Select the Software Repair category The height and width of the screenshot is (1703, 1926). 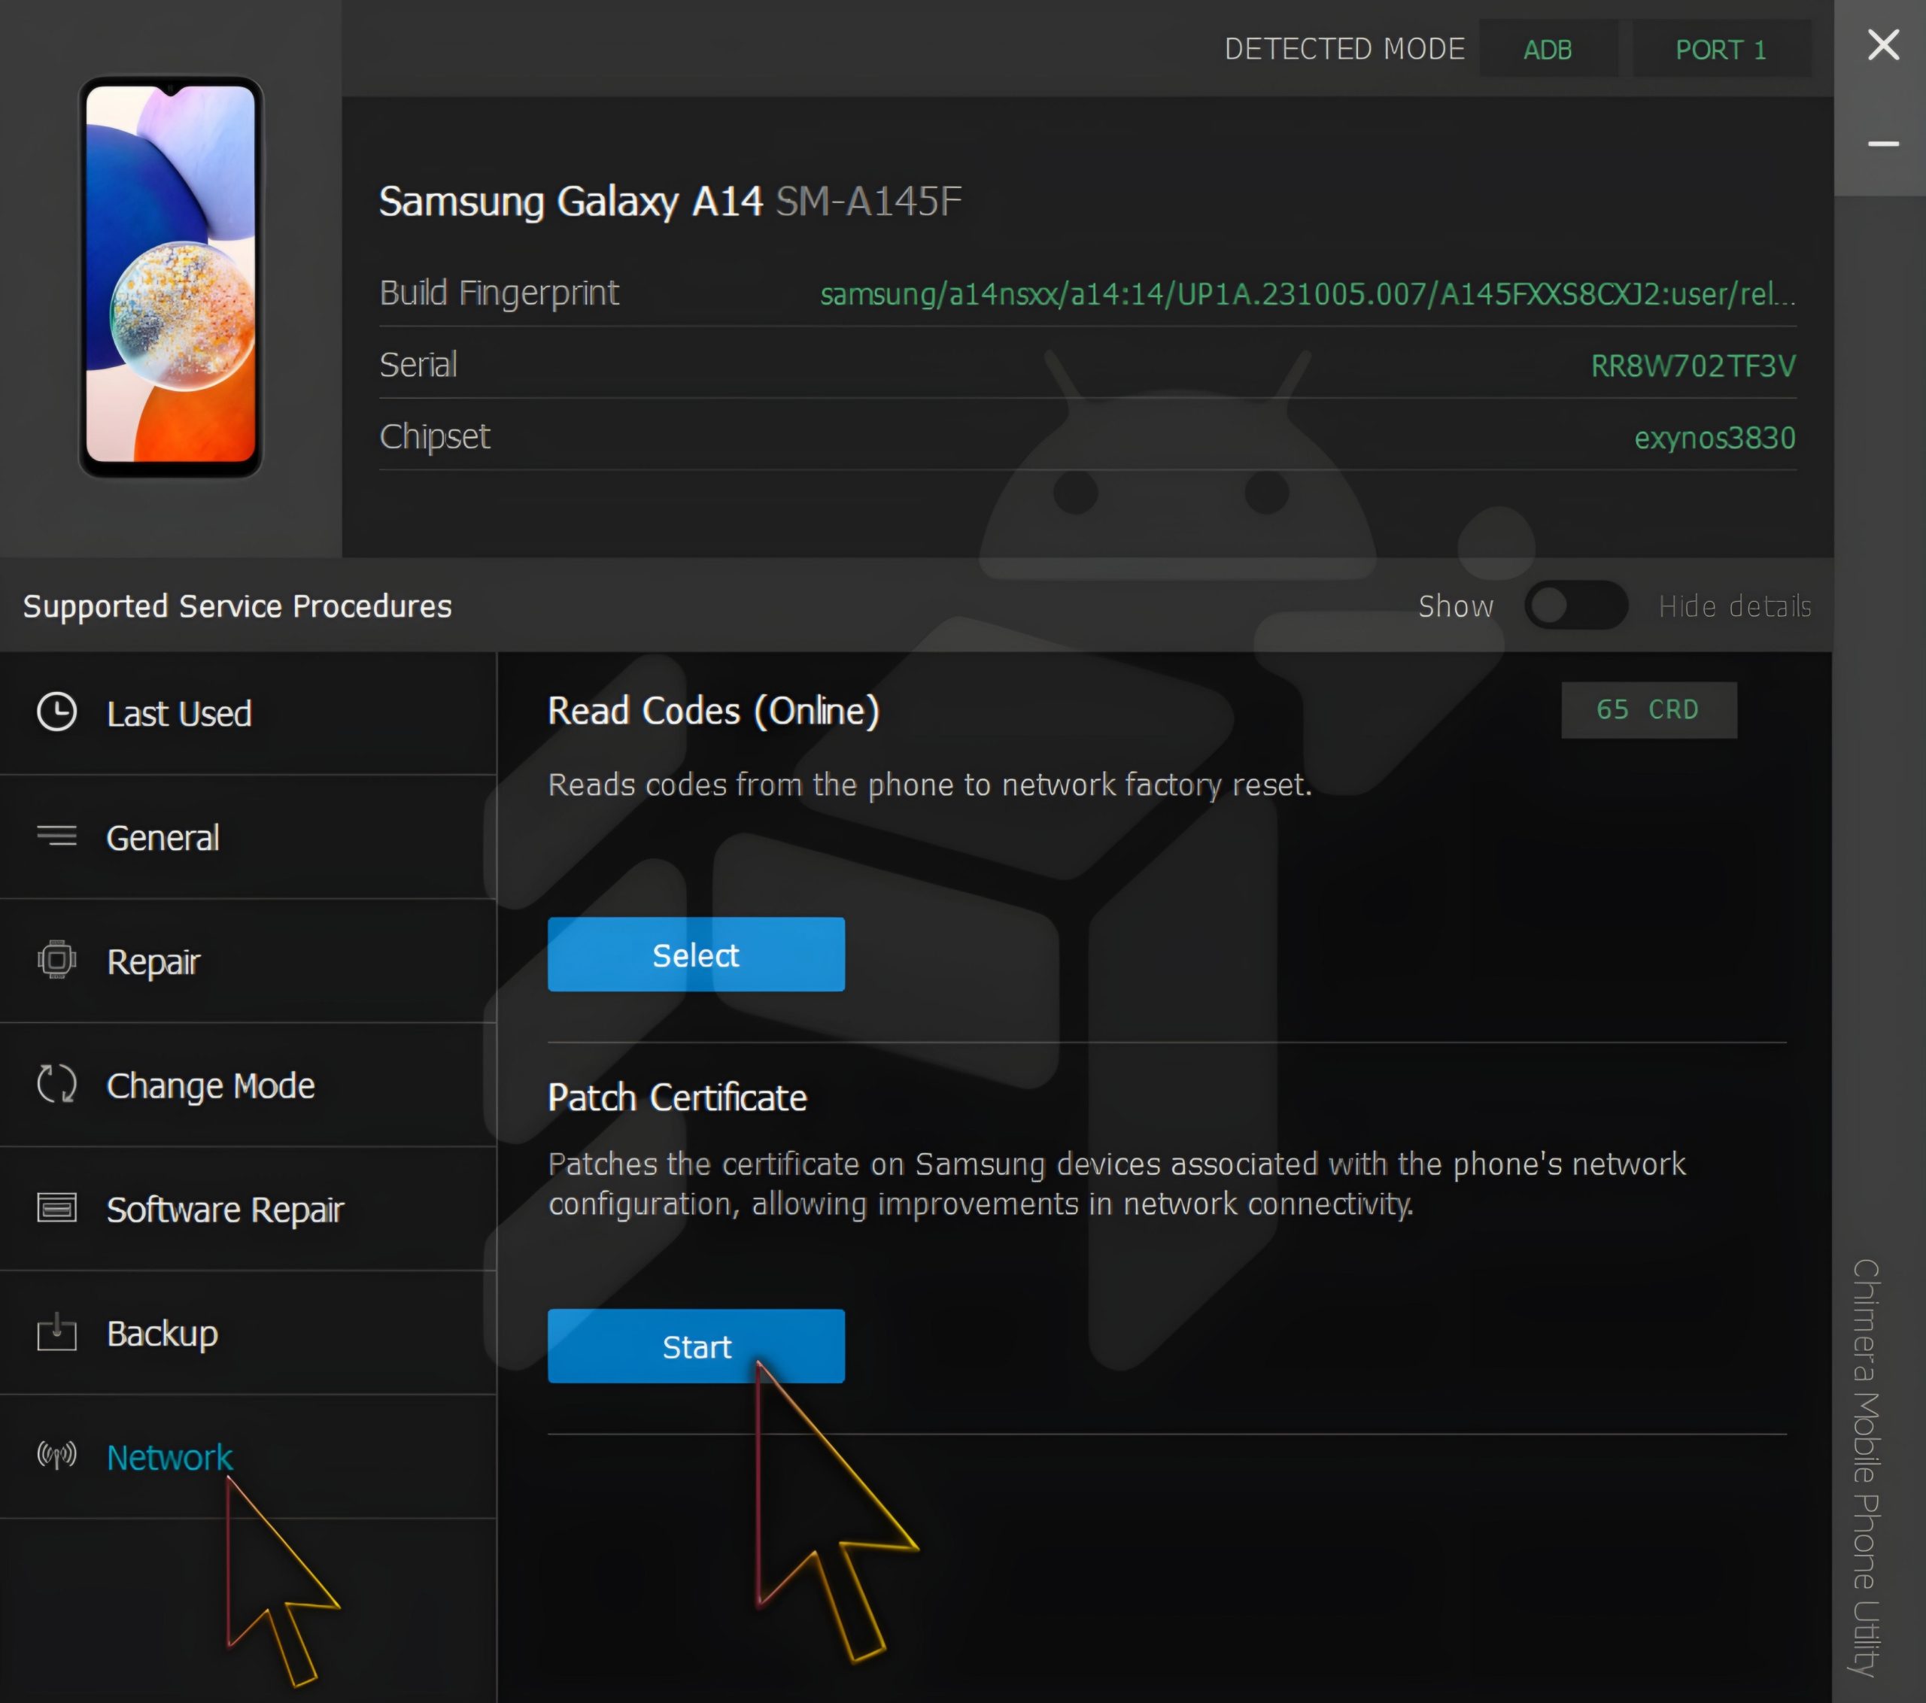coord(248,1209)
